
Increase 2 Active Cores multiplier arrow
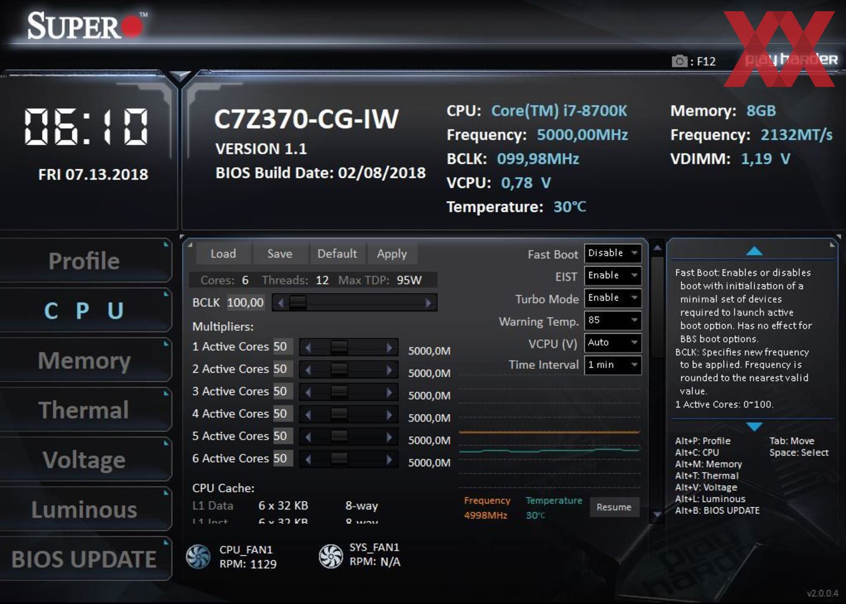(x=390, y=370)
